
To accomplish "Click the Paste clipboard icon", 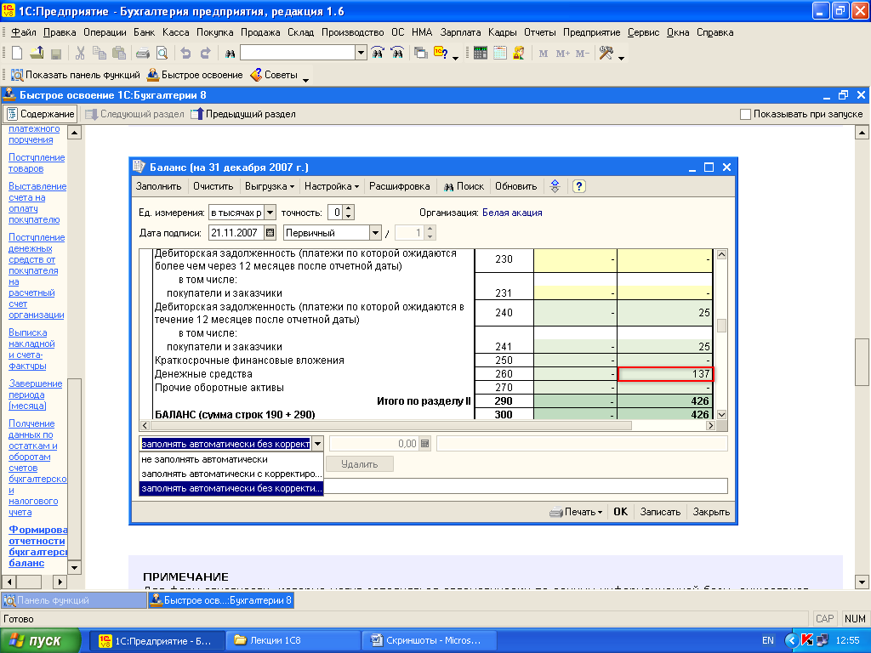I will coord(119,54).
